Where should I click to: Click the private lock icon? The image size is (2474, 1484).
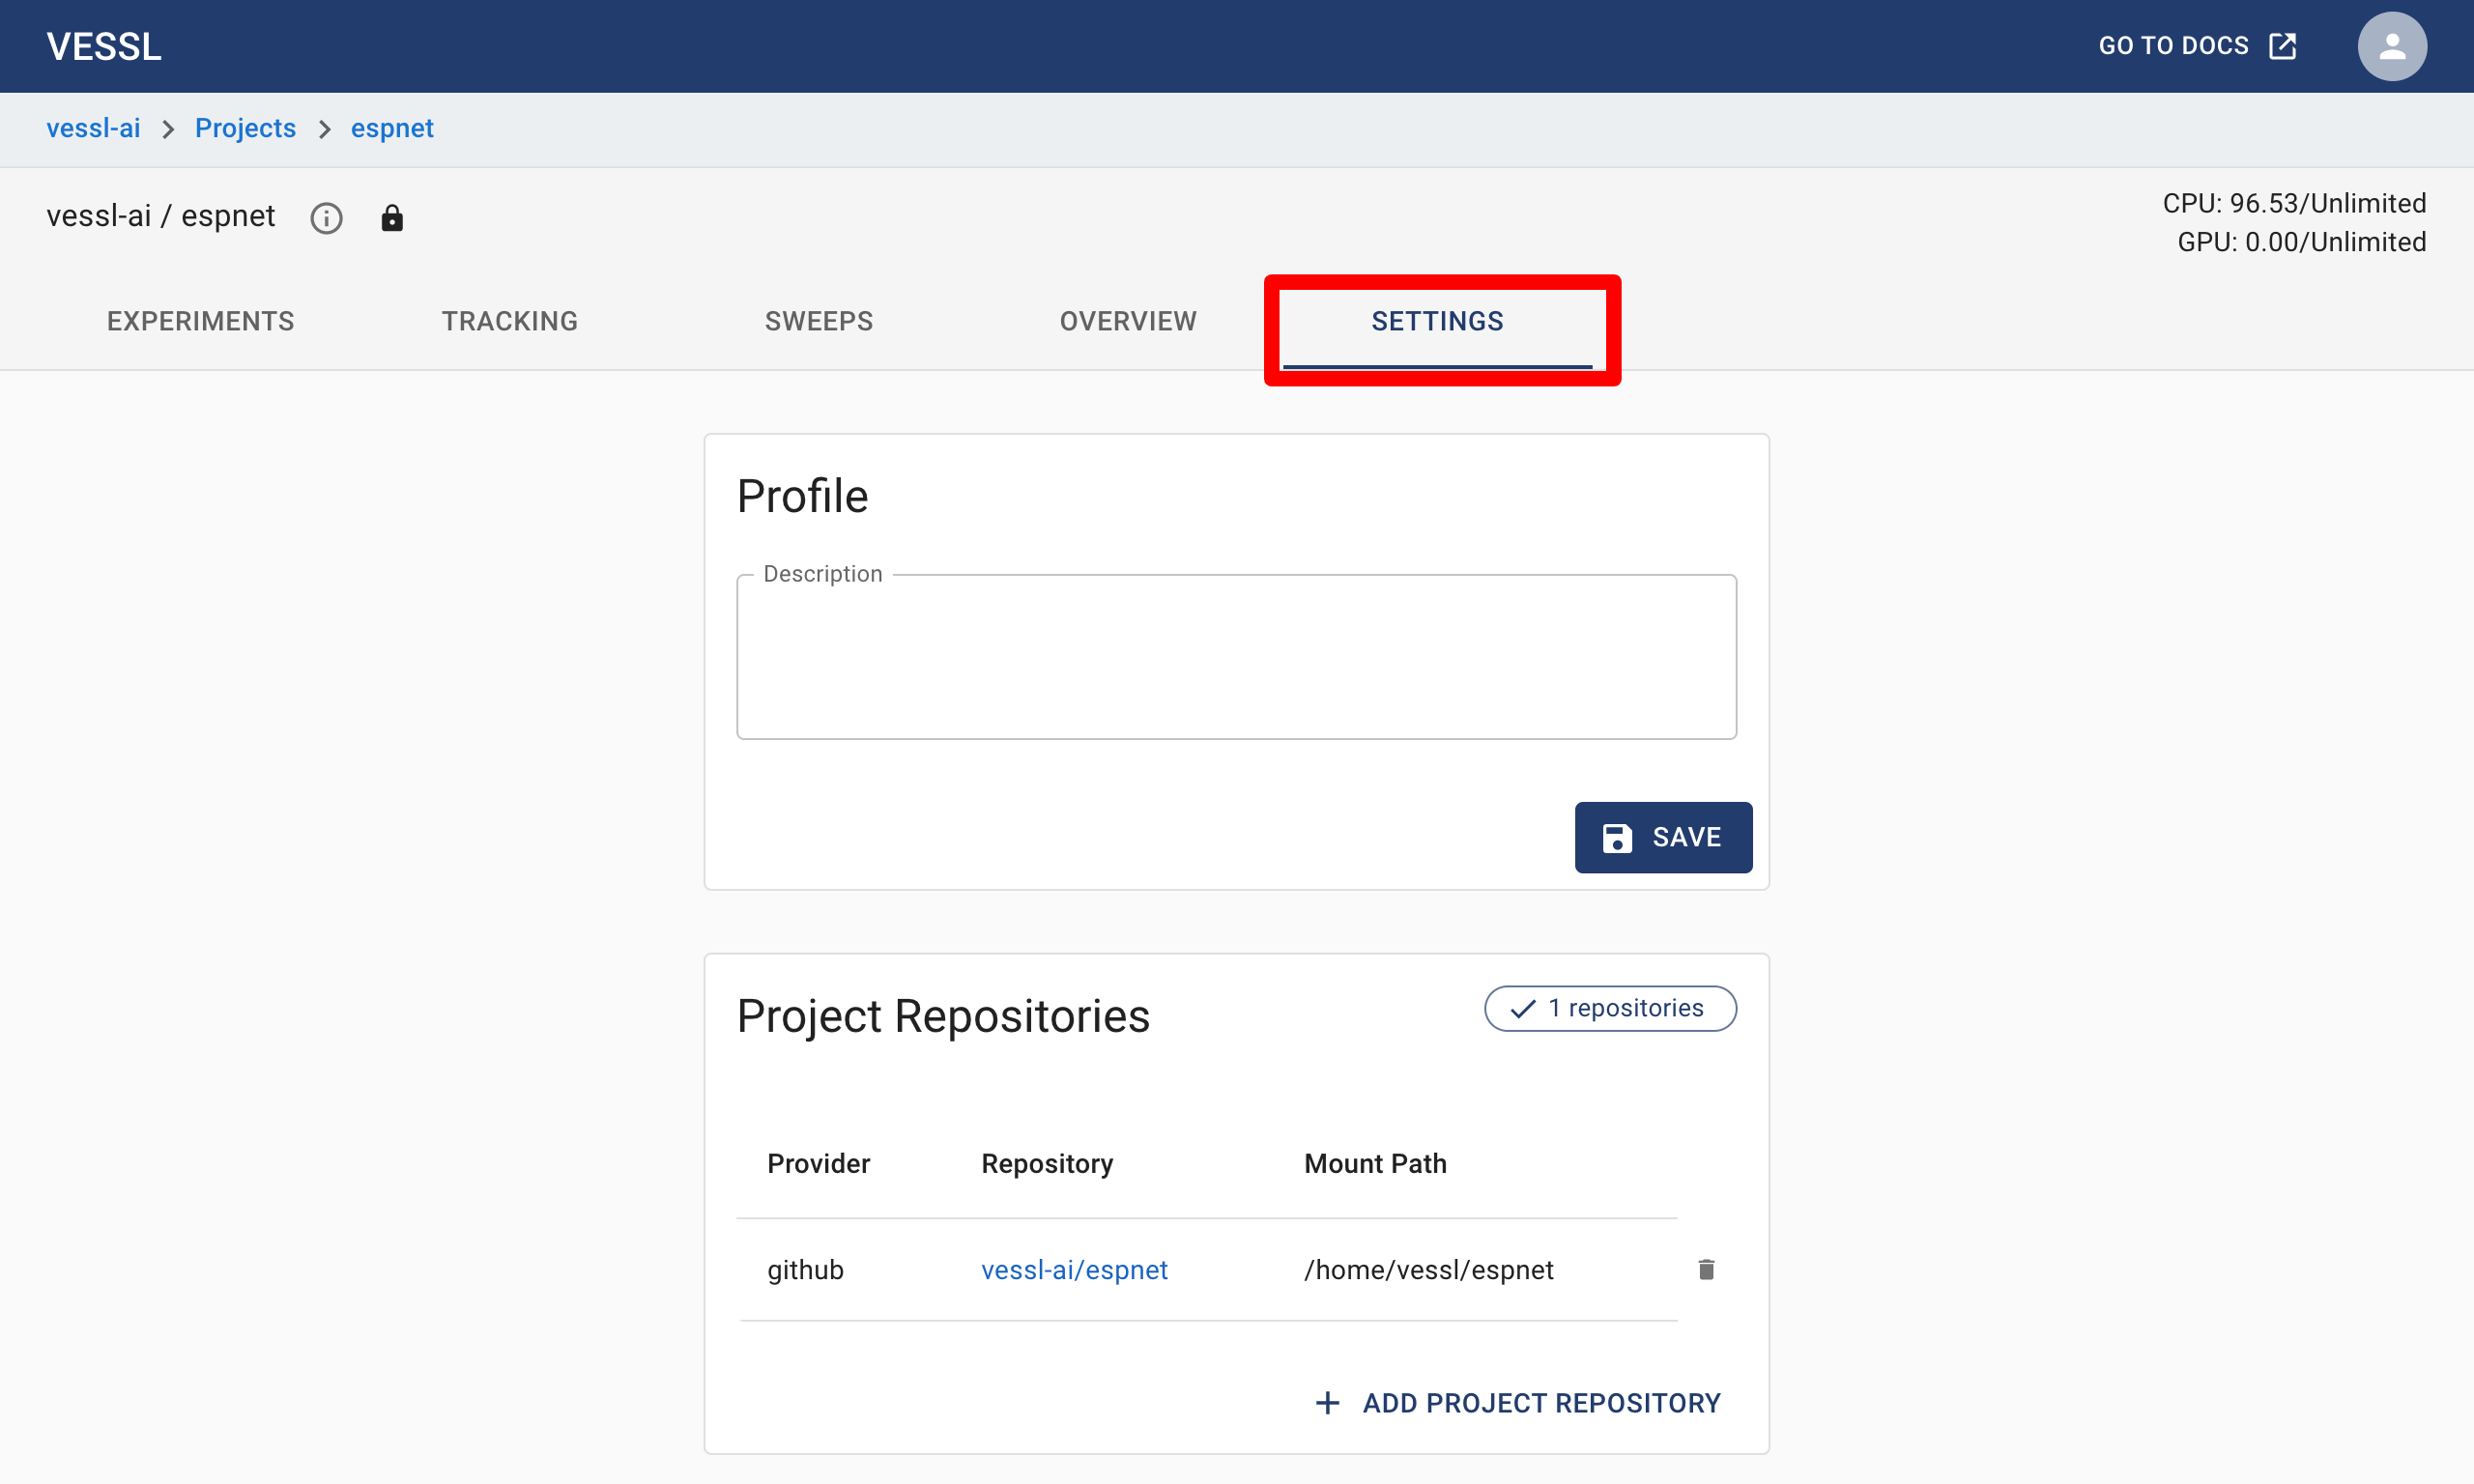pos(392,218)
